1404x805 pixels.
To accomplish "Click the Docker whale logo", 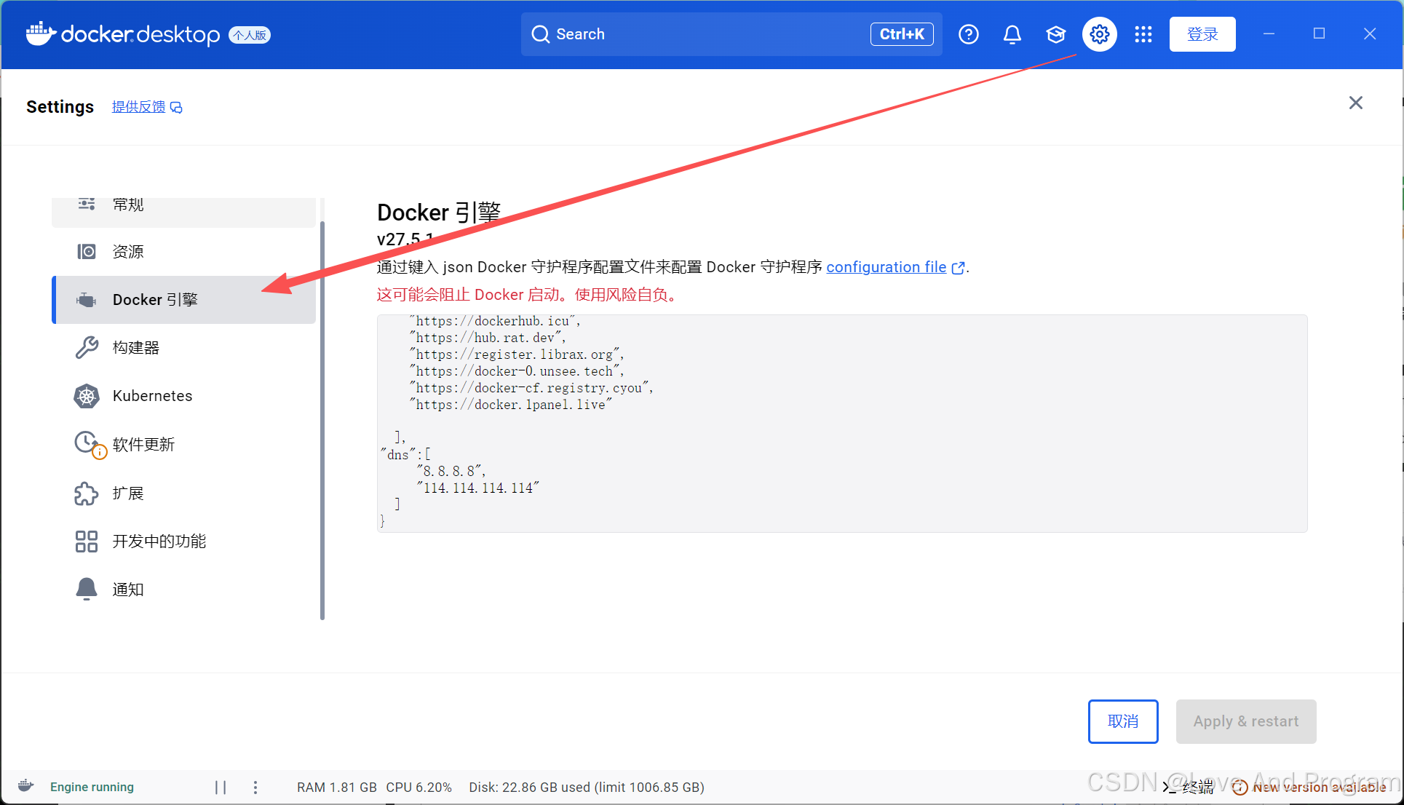I will pyautogui.click(x=40, y=33).
